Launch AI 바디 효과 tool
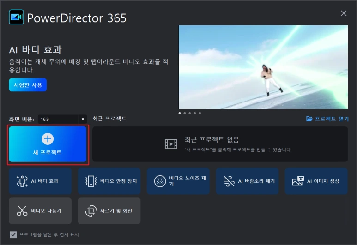Screen dimensions: 357x245 40,181
